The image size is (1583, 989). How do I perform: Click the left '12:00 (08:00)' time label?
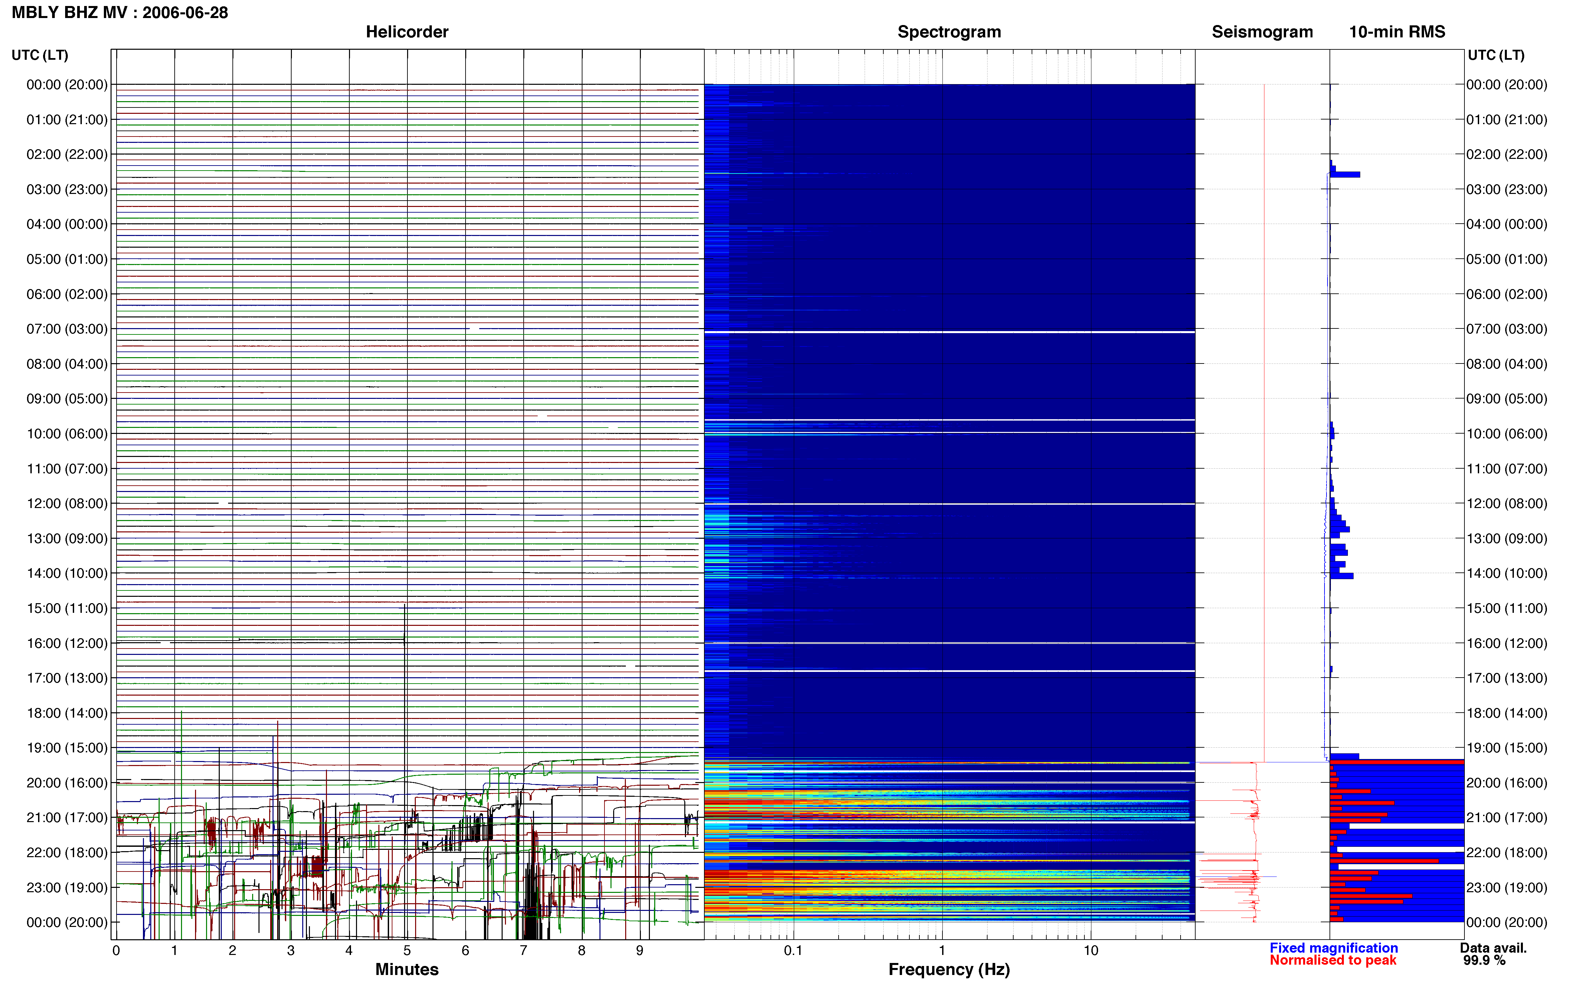tap(67, 503)
